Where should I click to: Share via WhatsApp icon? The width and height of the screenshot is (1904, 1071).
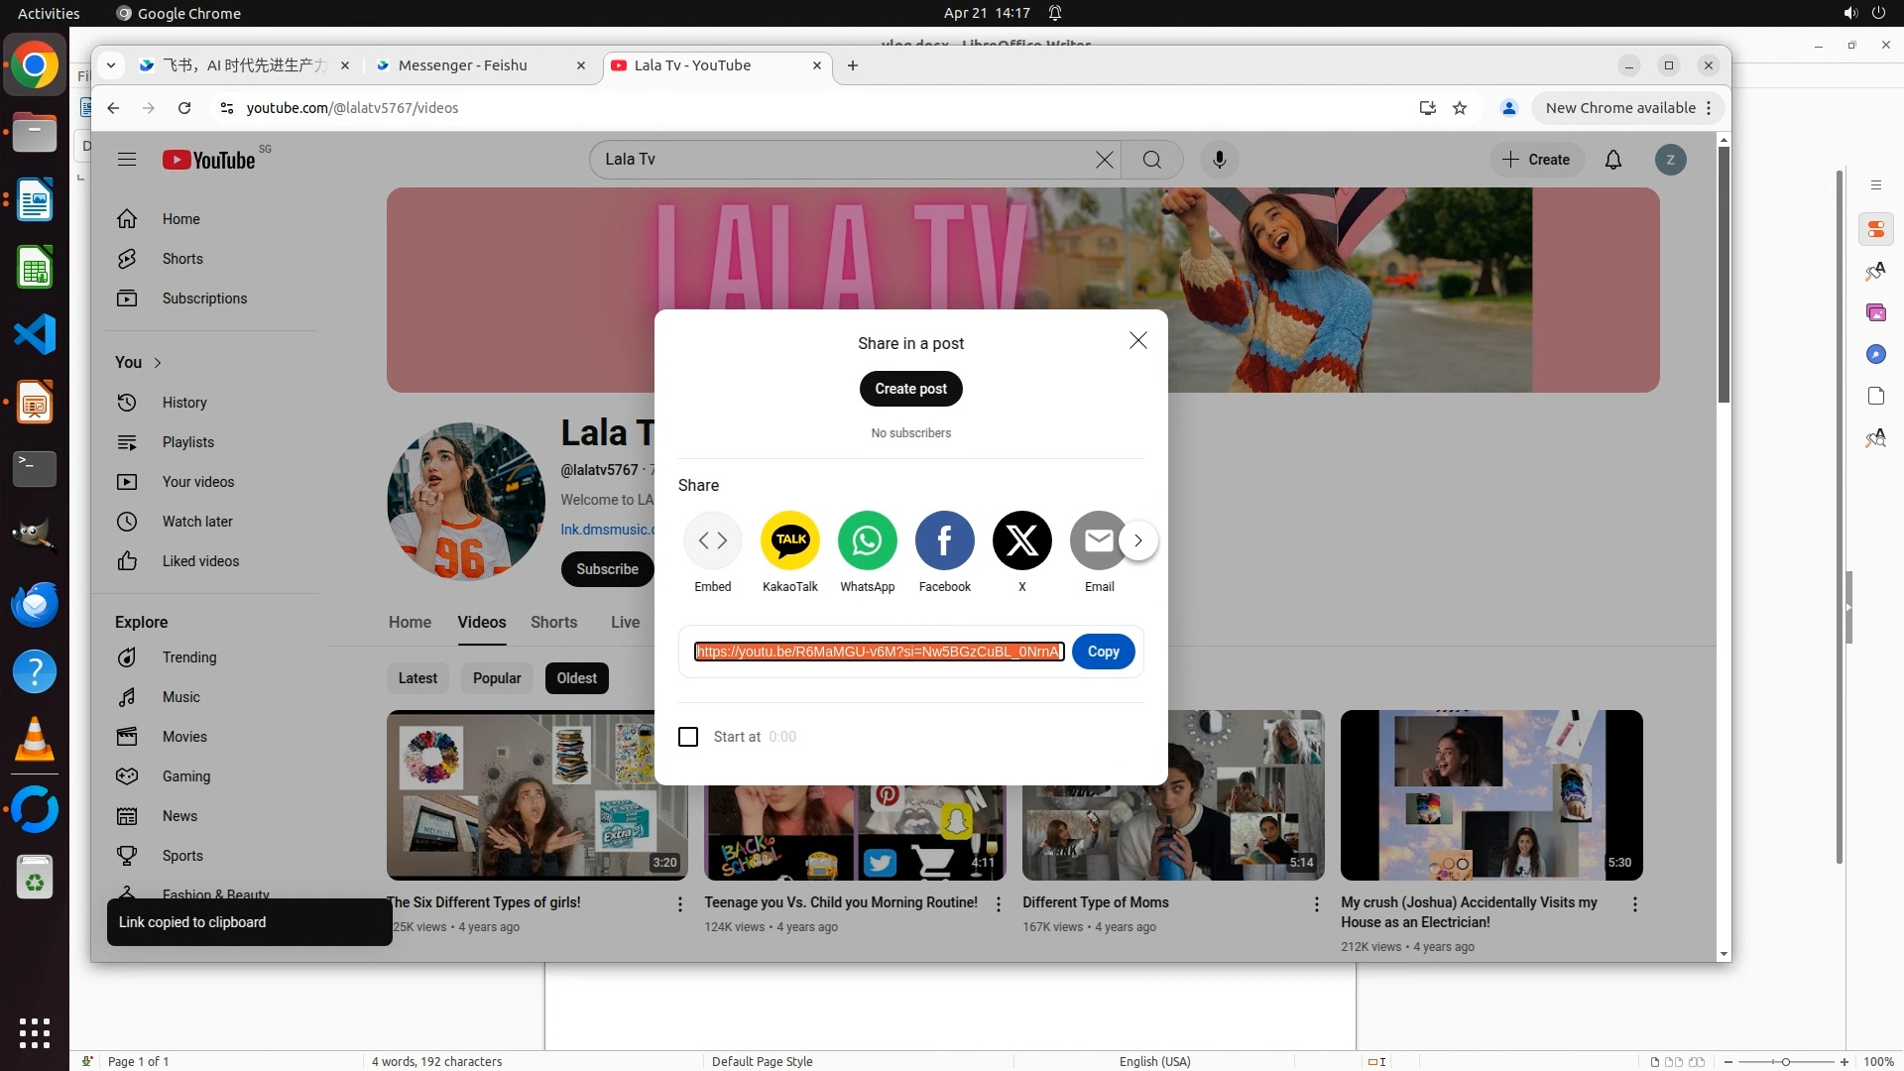(867, 540)
